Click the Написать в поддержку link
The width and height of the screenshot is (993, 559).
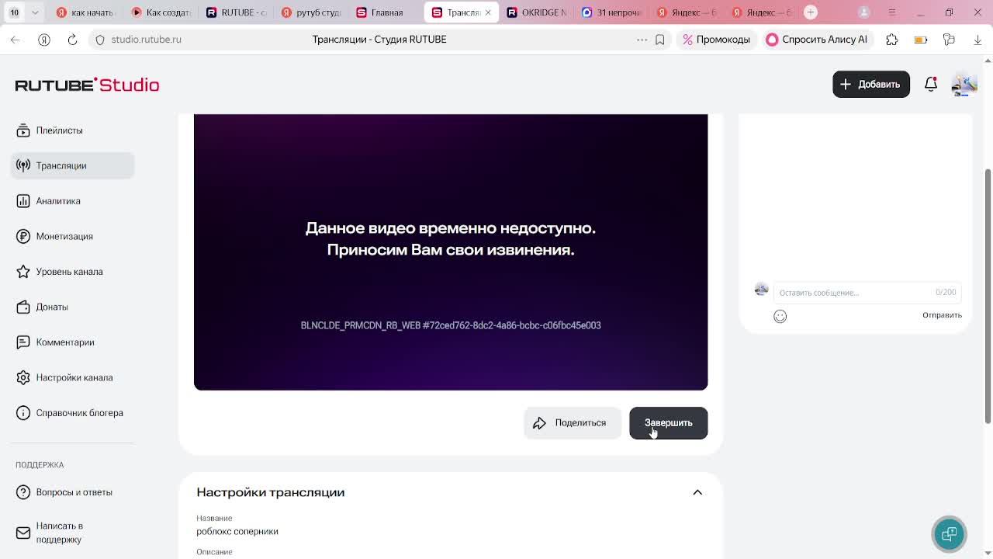click(x=59, y=533)
